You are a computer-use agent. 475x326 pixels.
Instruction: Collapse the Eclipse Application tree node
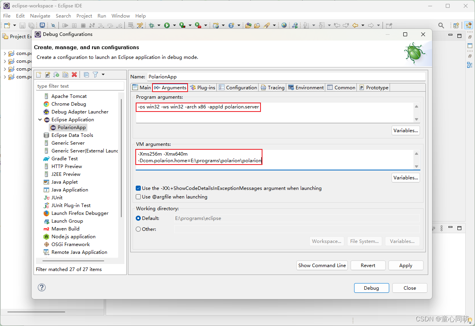(40, 120)
